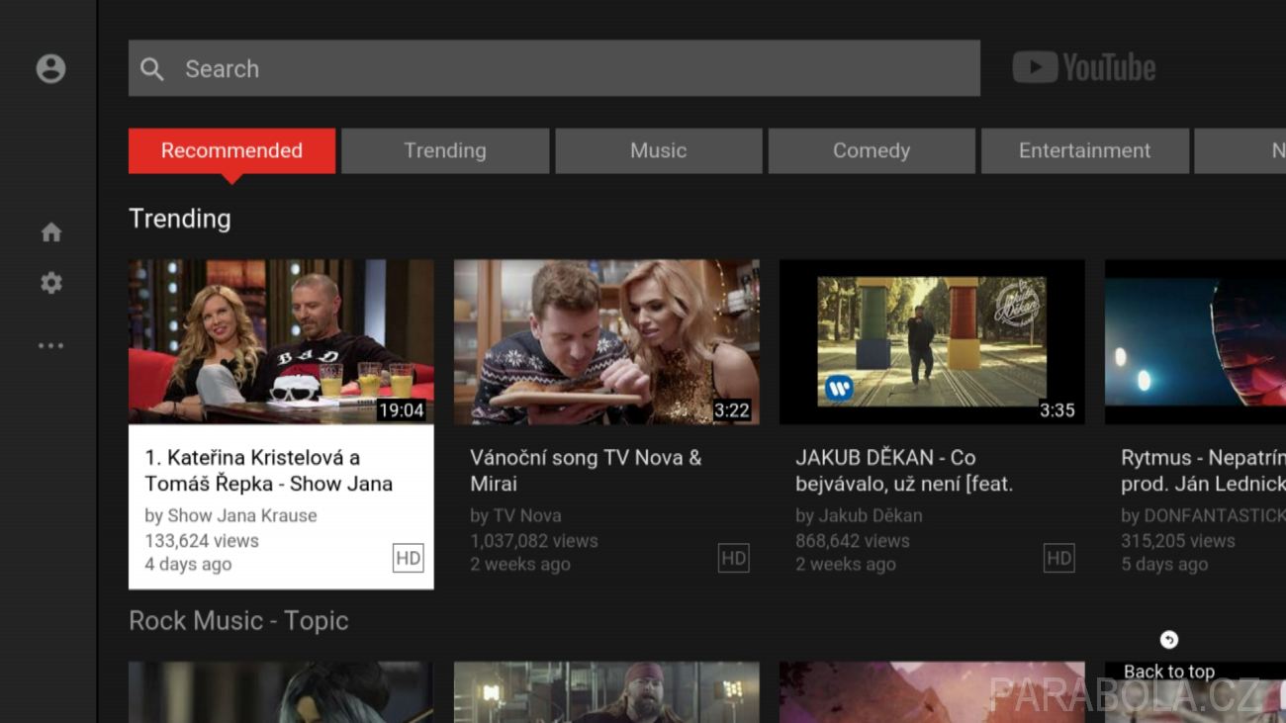The height and width of the screenshot is (723, 1286).
Task: Play the JAKUB DĚKAN video thumbnail
Action: tap(932, 342)
